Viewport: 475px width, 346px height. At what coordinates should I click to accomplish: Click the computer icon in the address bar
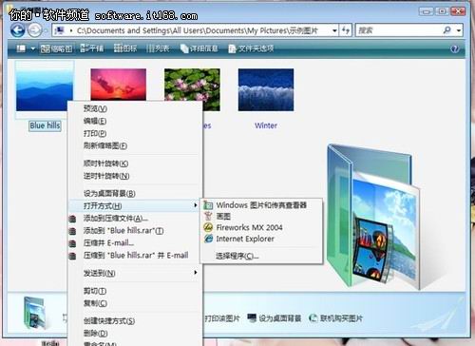(x=59, y=30)
